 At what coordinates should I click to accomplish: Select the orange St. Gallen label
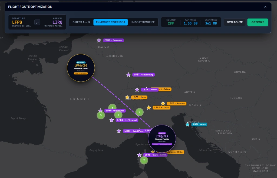click(x=165, y=89)
